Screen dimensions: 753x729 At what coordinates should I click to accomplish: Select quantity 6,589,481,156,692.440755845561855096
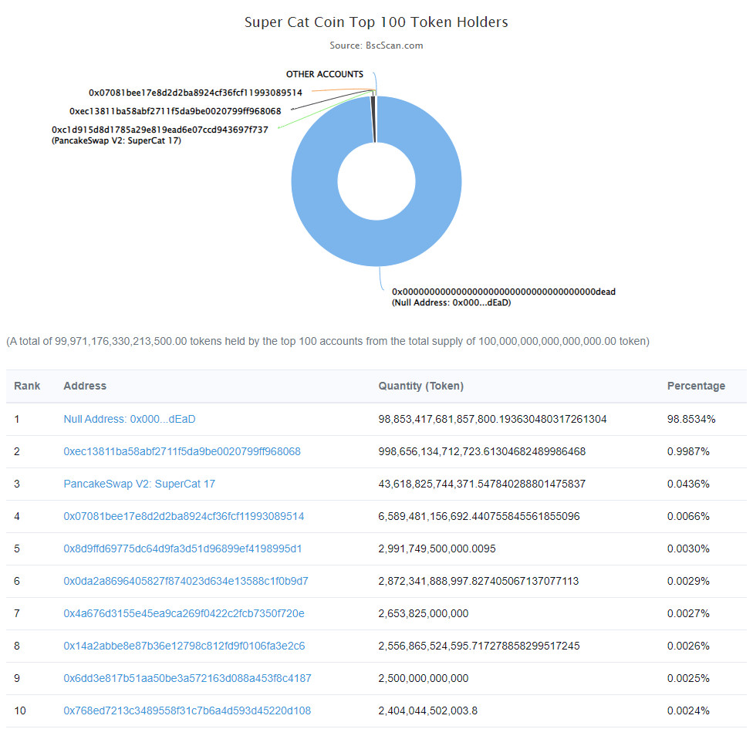[479, 516]
